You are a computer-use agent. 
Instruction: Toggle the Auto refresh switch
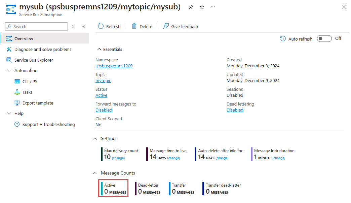[x=324, y=39]
